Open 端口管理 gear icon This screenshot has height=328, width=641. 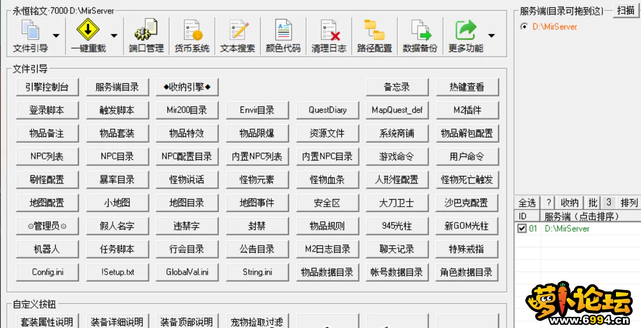pos(146,30)
